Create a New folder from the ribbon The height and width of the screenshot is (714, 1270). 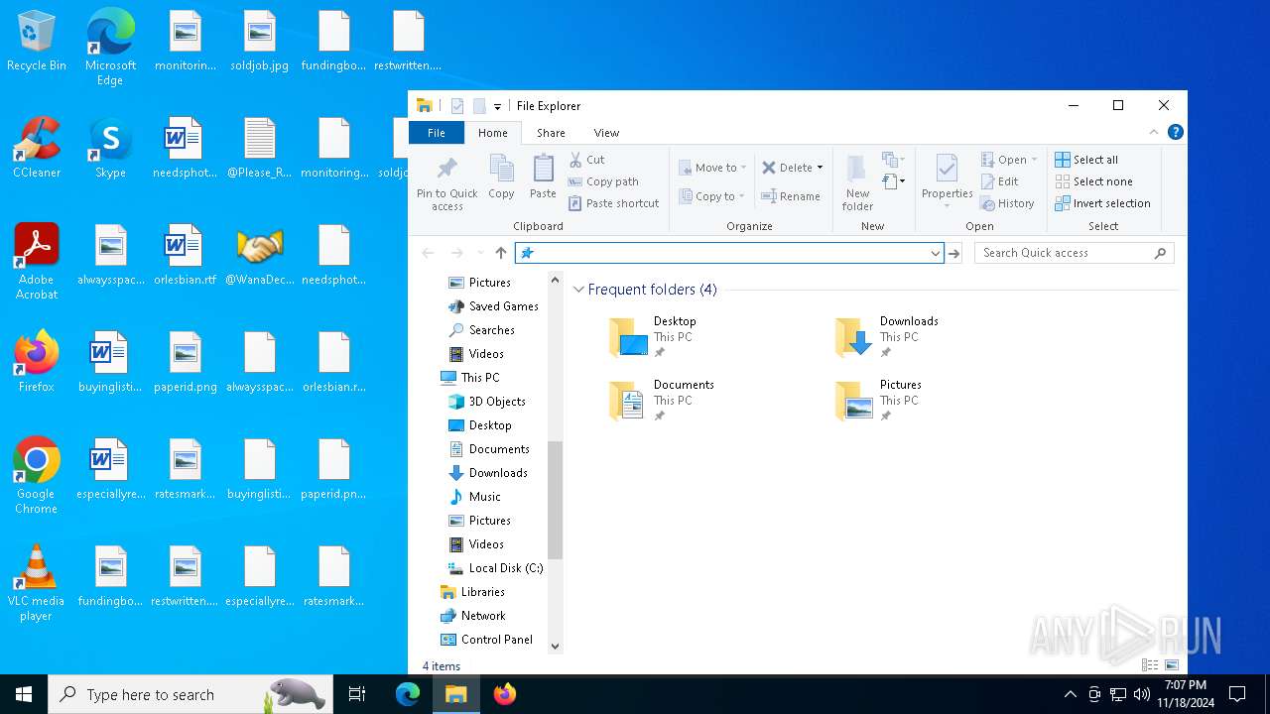pos(857,182)
